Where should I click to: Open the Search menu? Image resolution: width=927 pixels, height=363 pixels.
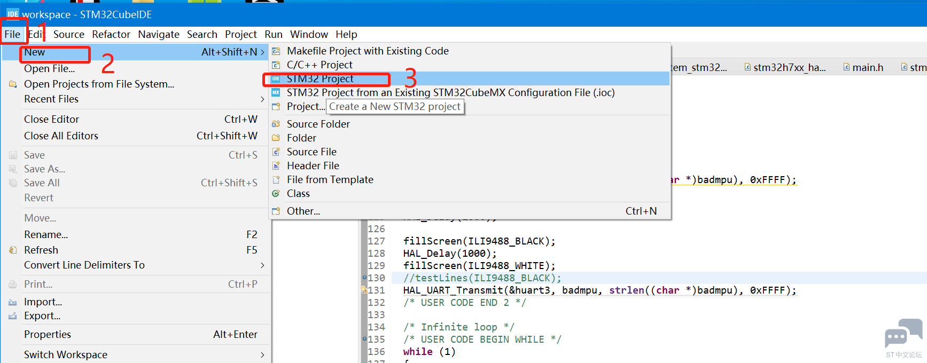point(202,34)
